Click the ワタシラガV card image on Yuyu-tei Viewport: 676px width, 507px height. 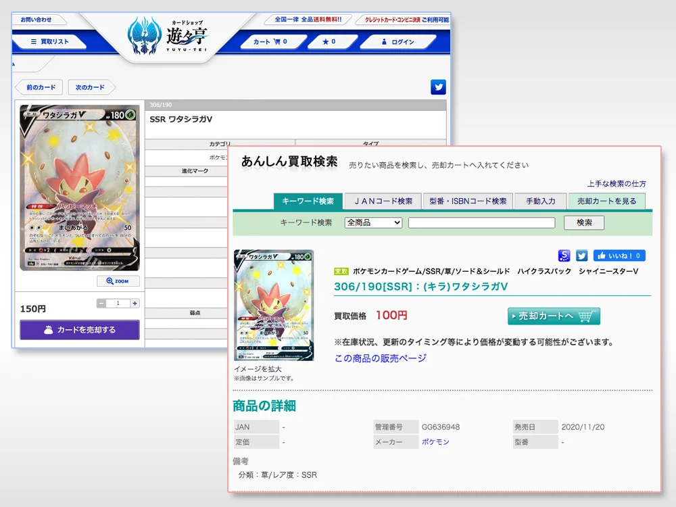pos(80,187)
